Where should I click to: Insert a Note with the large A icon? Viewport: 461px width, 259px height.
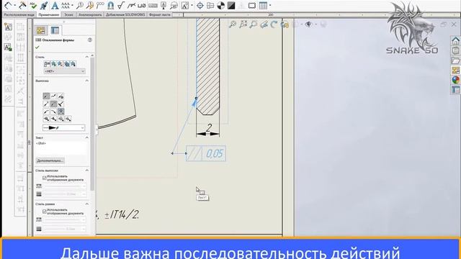55,5
